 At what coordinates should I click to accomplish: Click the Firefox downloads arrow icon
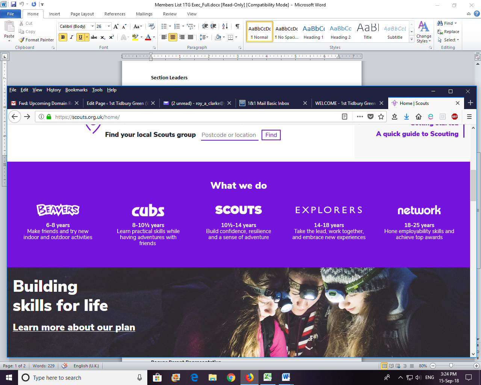click(x=407, y=117)
